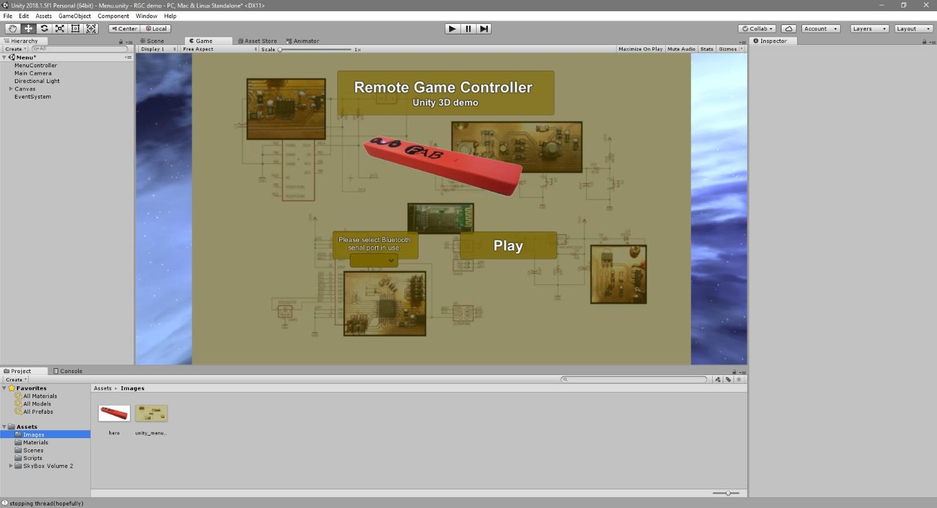The image size is (937, 508).
Task: Select the Rect transform tool
Action: click(75, 29)
